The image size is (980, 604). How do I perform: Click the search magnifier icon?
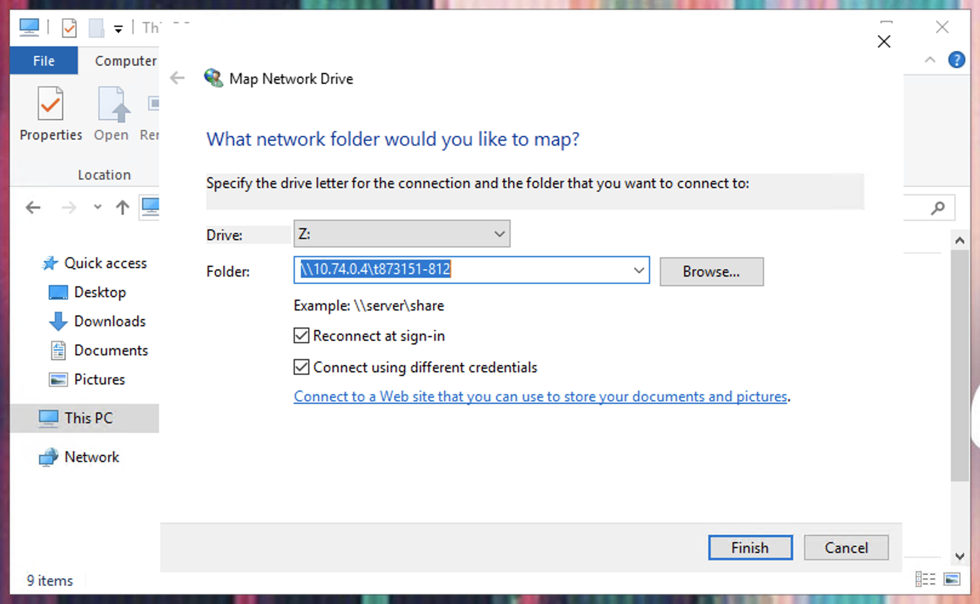[938, 208]
